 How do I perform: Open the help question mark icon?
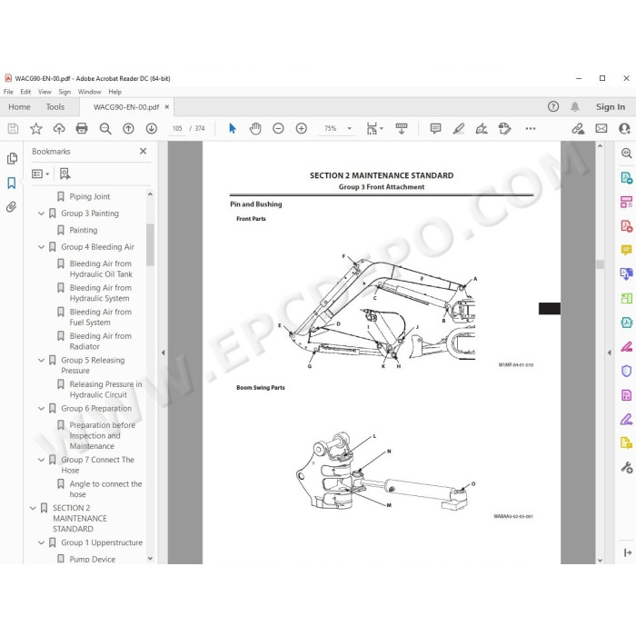coord(553,106)
